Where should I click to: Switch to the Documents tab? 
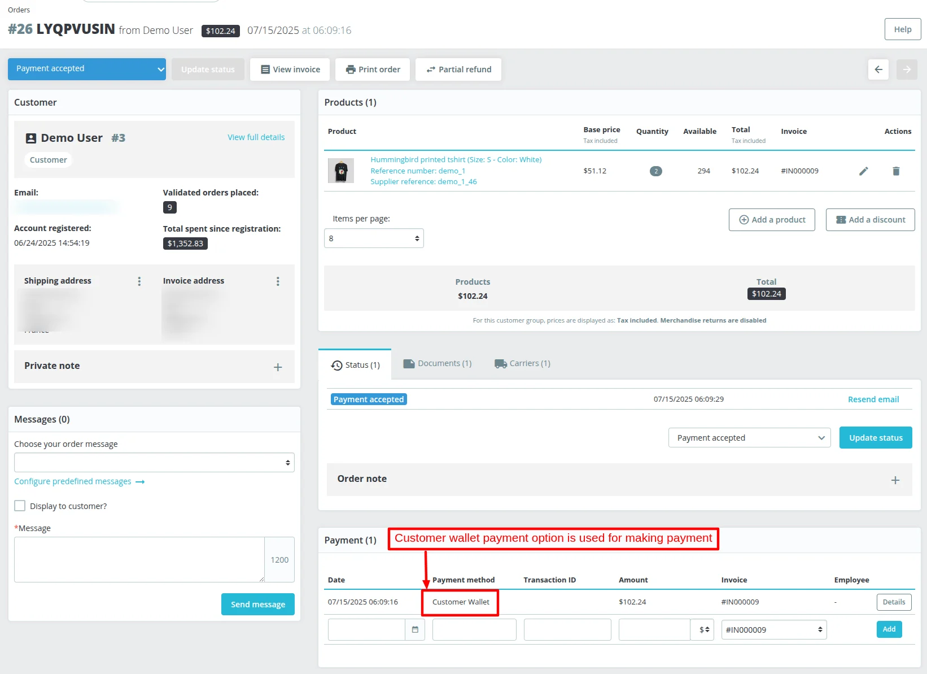click(437, 363)
